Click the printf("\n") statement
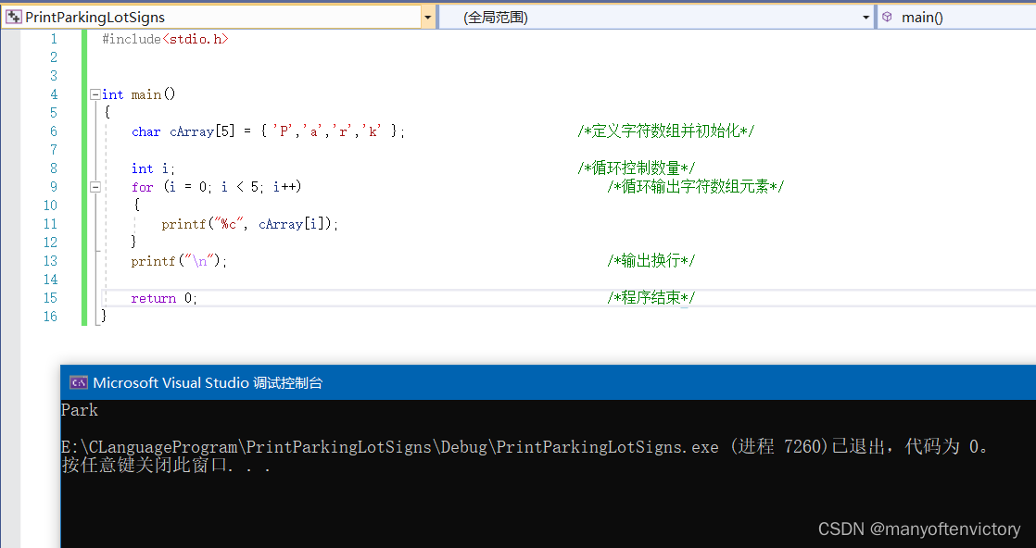This screenshot has height=548, width=1036. 179,261
